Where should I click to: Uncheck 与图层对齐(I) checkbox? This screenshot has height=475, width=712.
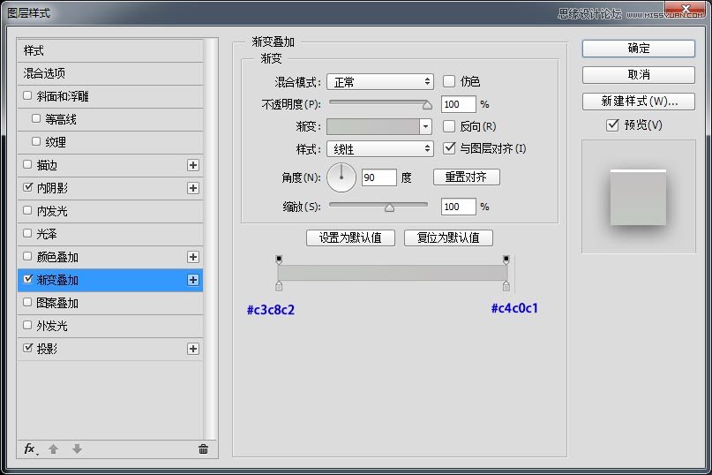(x=449, y=147)
